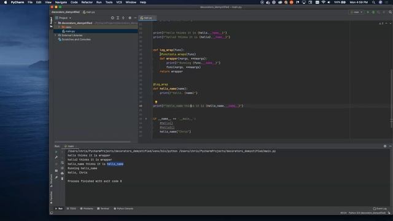This screenshot has width=393, height=221.
Task: Click the Apple menu icon
Action: (6, 2)
